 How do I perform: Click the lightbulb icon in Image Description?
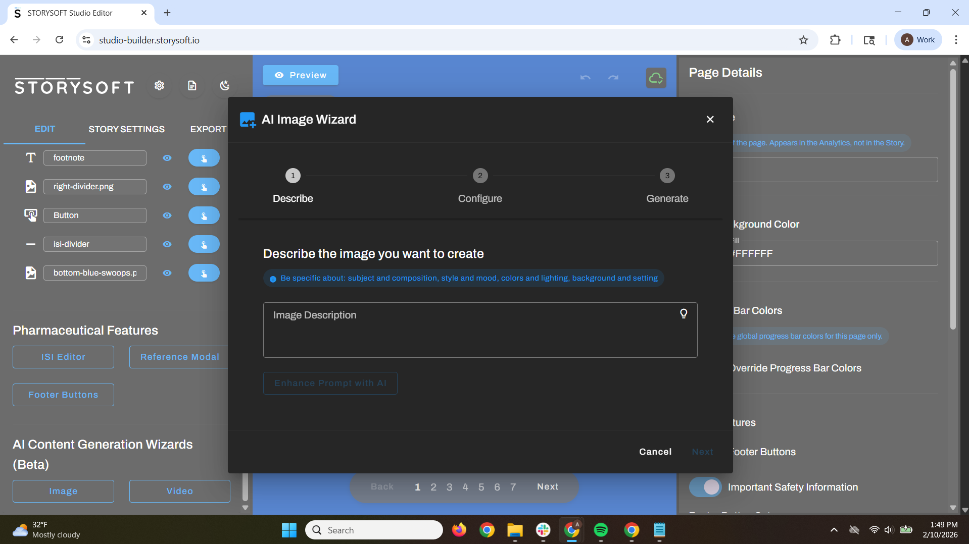[684, 313]
